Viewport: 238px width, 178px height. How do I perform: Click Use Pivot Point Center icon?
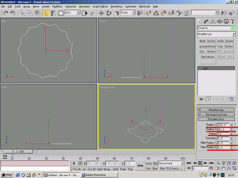click(140, 13)
